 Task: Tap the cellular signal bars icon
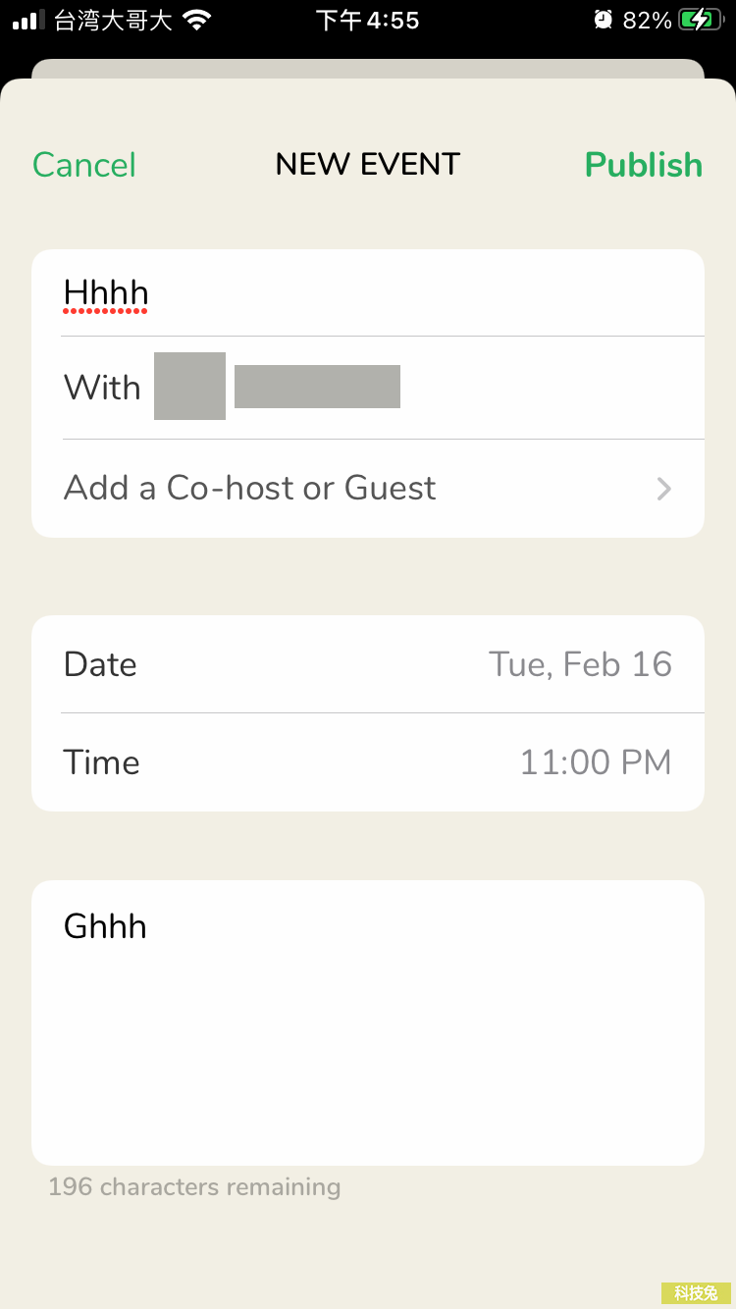coord(29,21)
